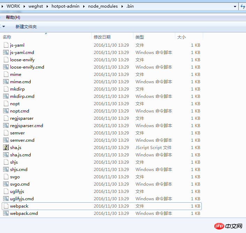Expand the arrow after node_modules in breadcrumb

[122, 6]
